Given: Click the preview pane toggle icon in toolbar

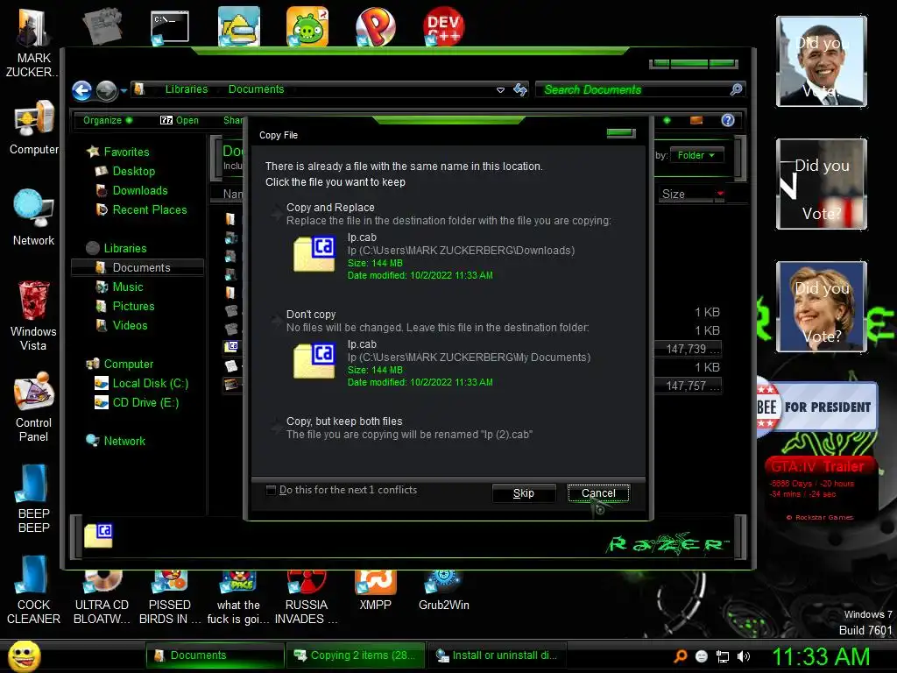Looking at the screenshot, I should click(x=696, y=120).
